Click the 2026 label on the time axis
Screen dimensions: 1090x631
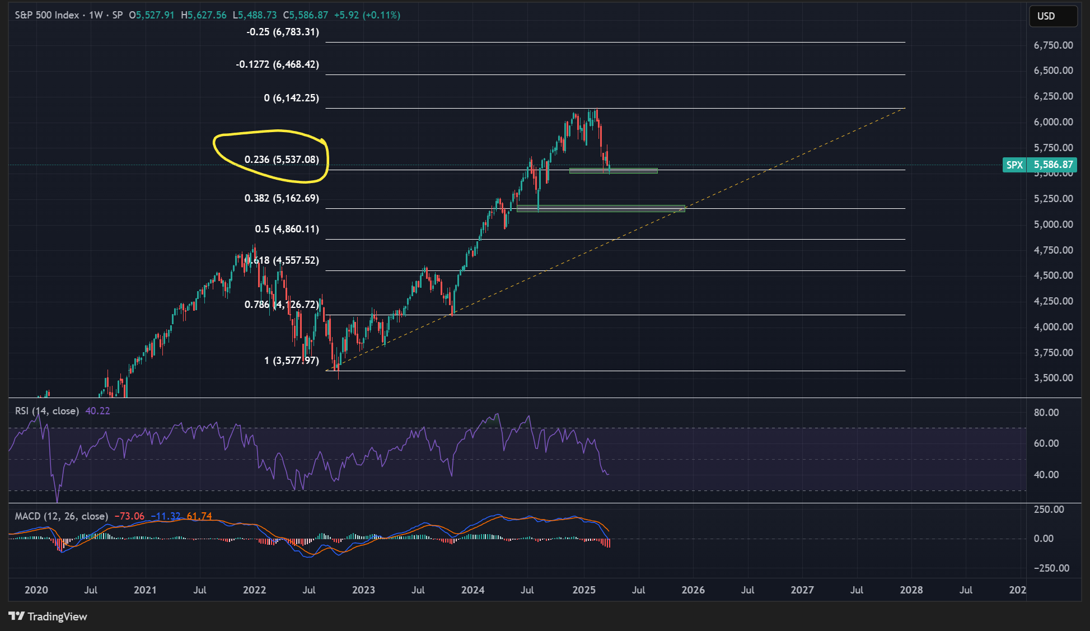pyautogui.click(x=693, y=590)
